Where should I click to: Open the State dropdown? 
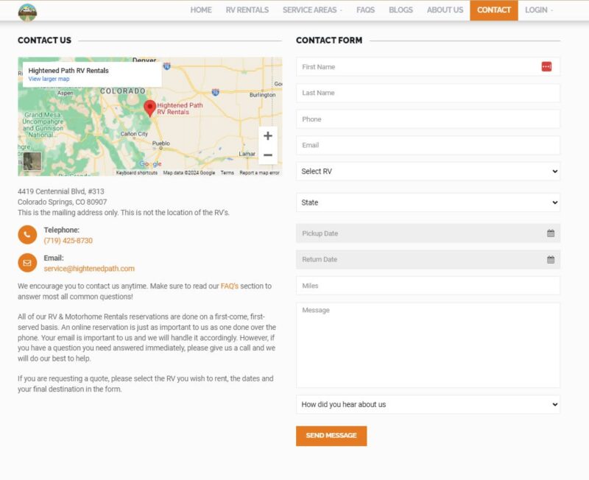tap(427, 202)
